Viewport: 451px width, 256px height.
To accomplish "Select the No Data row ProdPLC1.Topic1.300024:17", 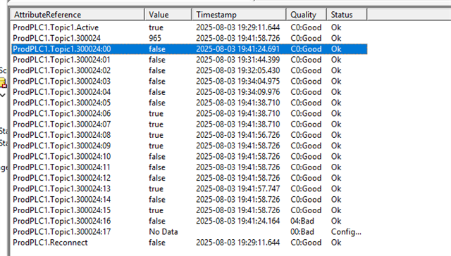I will [190, 232].
